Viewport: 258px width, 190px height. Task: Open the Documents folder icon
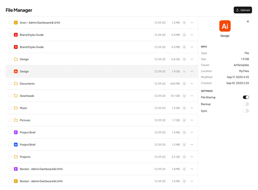pos(16,83)
